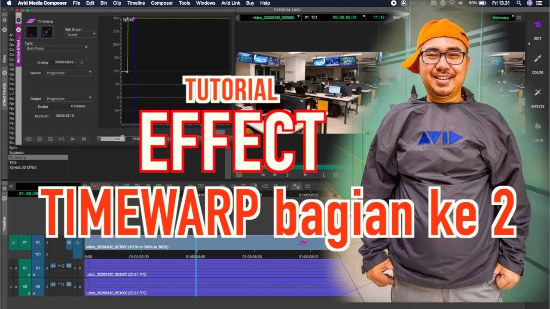Toggle the A2 waveform display button
This screenshot has width=550, height=309.
coord(54,284)
